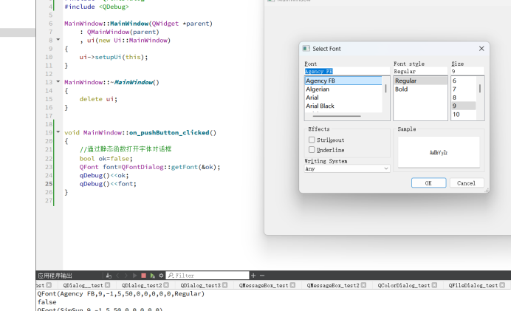Click the AaBbYyZz sample preview
Screen dimensions: 511x311
[439, 152]
